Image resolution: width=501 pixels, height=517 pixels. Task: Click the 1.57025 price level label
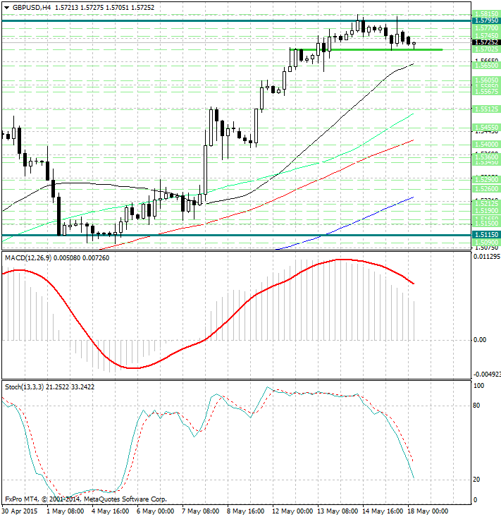click(486, 49)
